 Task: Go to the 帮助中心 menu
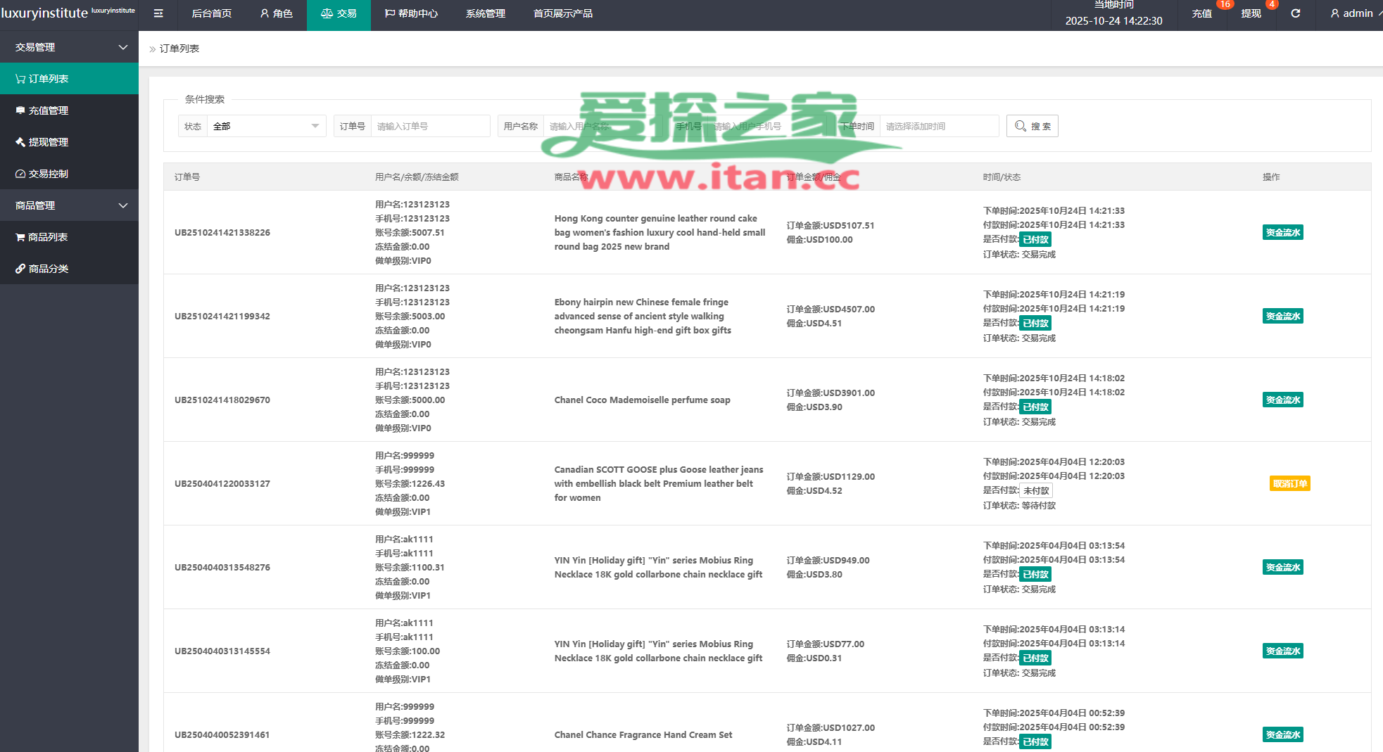411,13
